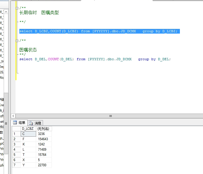Click the left panel scroll up arrow
This screenshot has width=203, height=174.
click(x=6, y=12)
